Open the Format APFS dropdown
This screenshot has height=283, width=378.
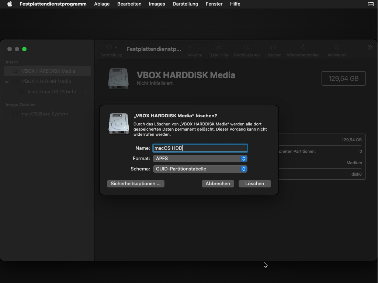[x=200, y=159]
